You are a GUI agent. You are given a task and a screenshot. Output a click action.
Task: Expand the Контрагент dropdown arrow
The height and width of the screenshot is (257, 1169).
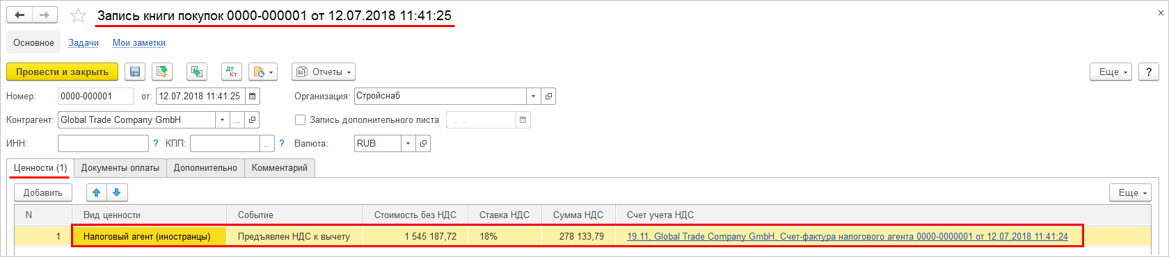222,119
